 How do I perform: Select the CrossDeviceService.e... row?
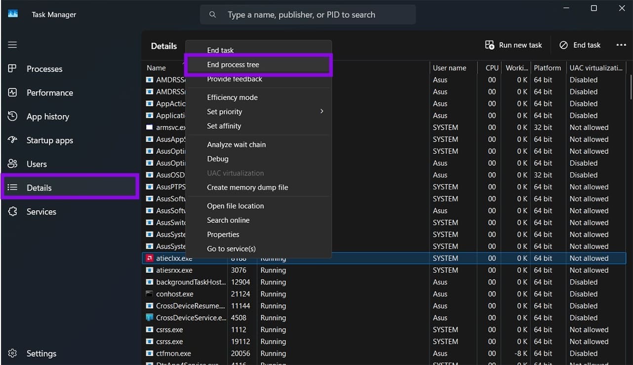click(385, 318)
